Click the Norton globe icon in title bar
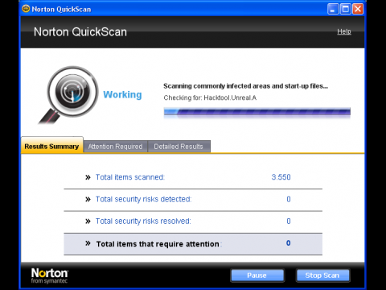386x290 pixels. pos(26,9)
